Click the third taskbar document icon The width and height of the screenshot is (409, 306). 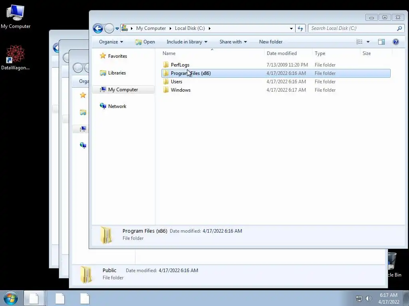(x=85, y=298)
